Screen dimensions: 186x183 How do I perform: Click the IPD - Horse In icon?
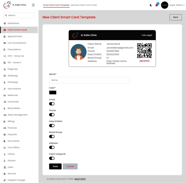(5, 62)
